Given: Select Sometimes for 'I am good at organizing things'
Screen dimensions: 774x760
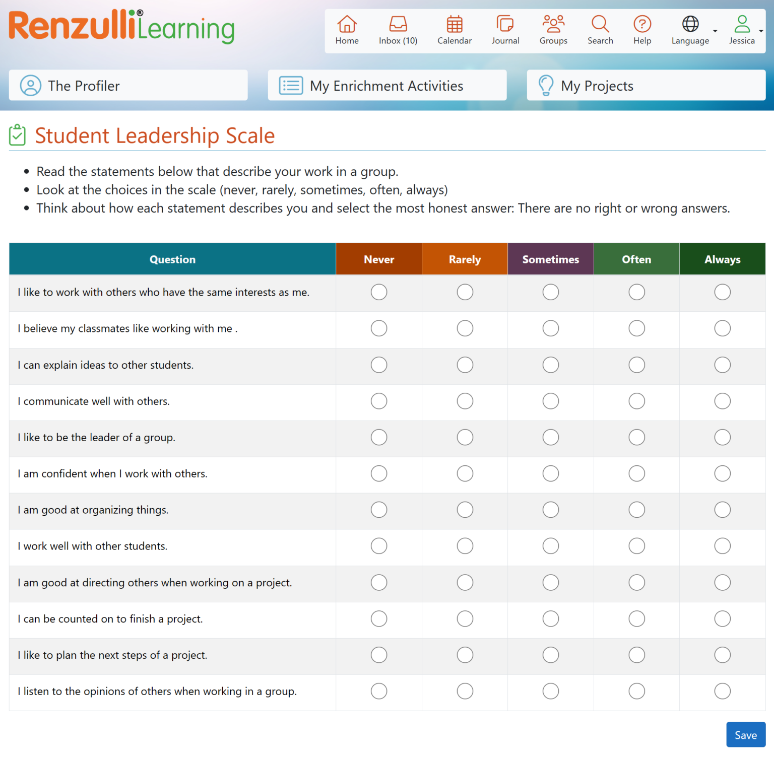Looking at the screenshot, I should click(x=550, y=509).
